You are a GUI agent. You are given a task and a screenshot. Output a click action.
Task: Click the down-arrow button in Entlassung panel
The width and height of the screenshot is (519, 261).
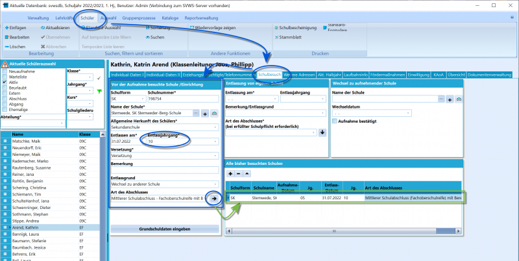[322, 133]
